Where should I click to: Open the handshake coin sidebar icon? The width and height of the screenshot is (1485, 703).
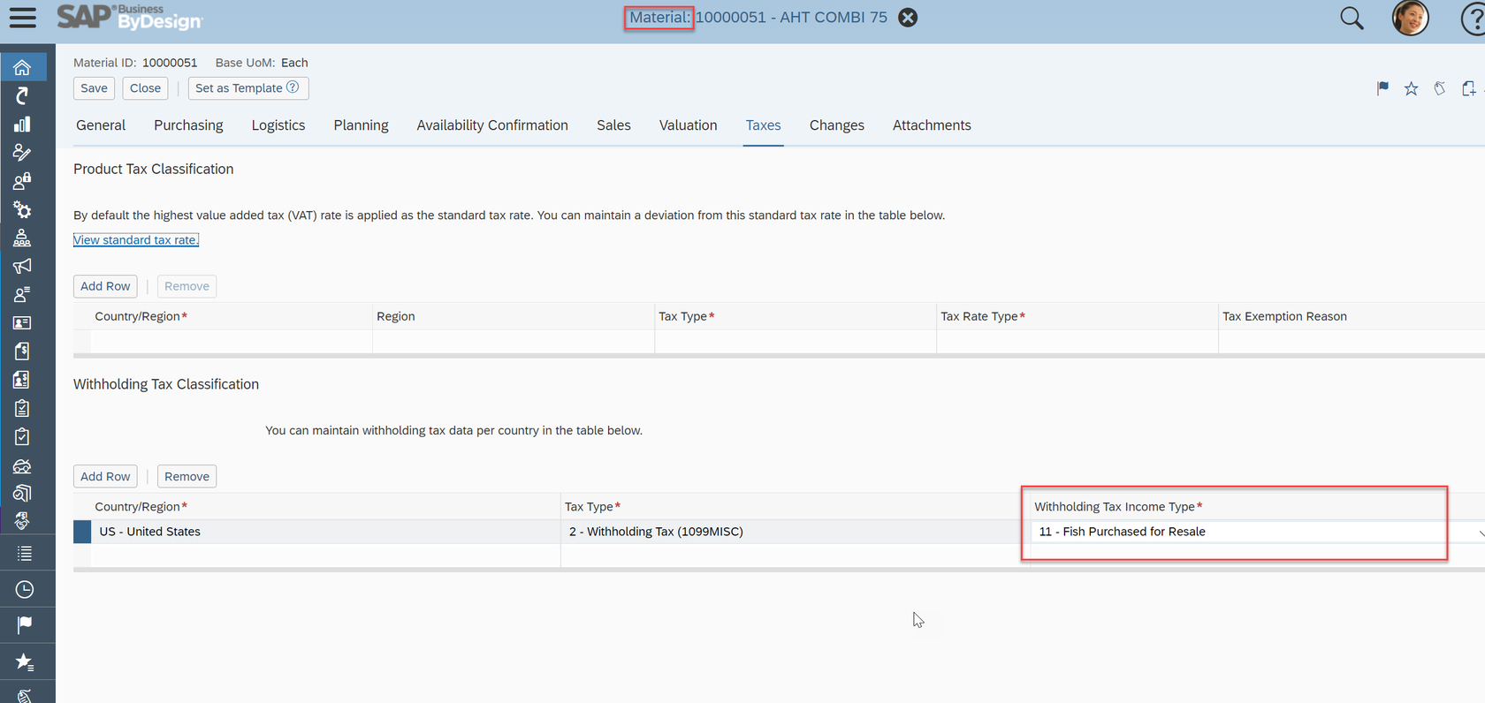(x=22, y=521)
